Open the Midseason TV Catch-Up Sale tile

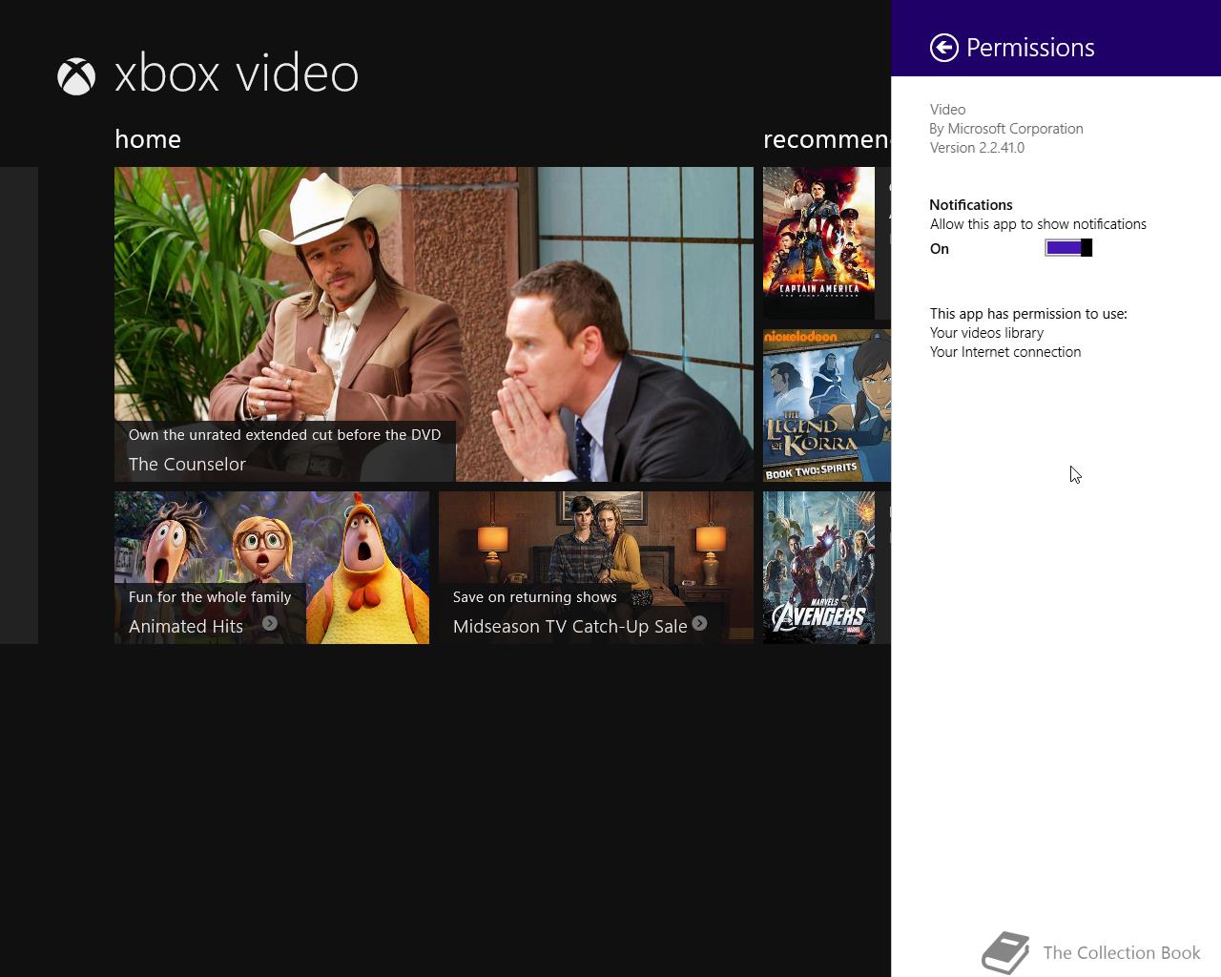tap(596, 568)
